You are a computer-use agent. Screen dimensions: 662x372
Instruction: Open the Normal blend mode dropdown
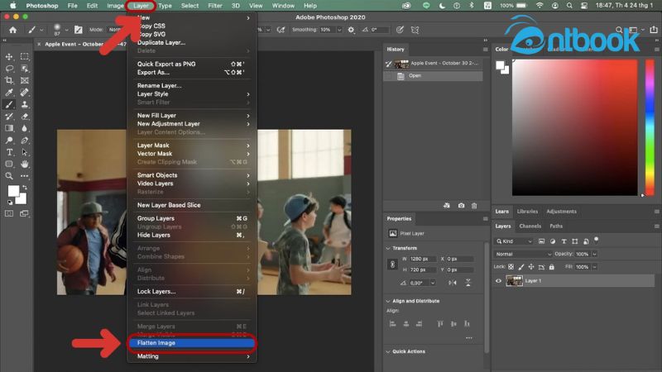click(523, 254)
